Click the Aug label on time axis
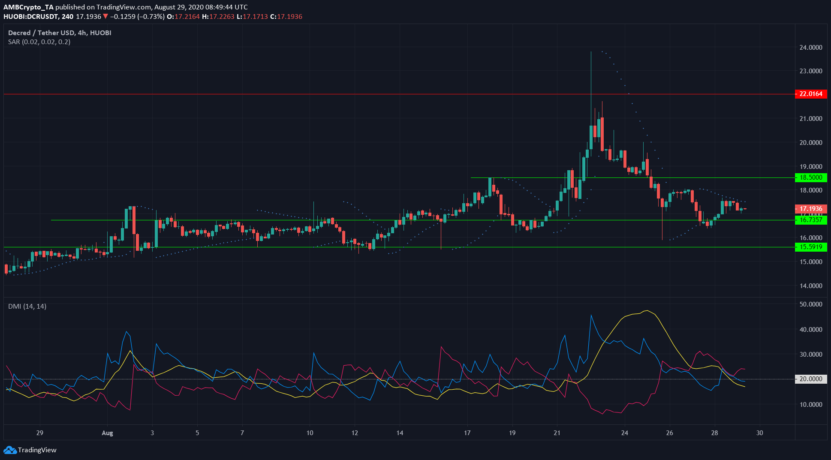831x460 pixels. coord(107,433)
